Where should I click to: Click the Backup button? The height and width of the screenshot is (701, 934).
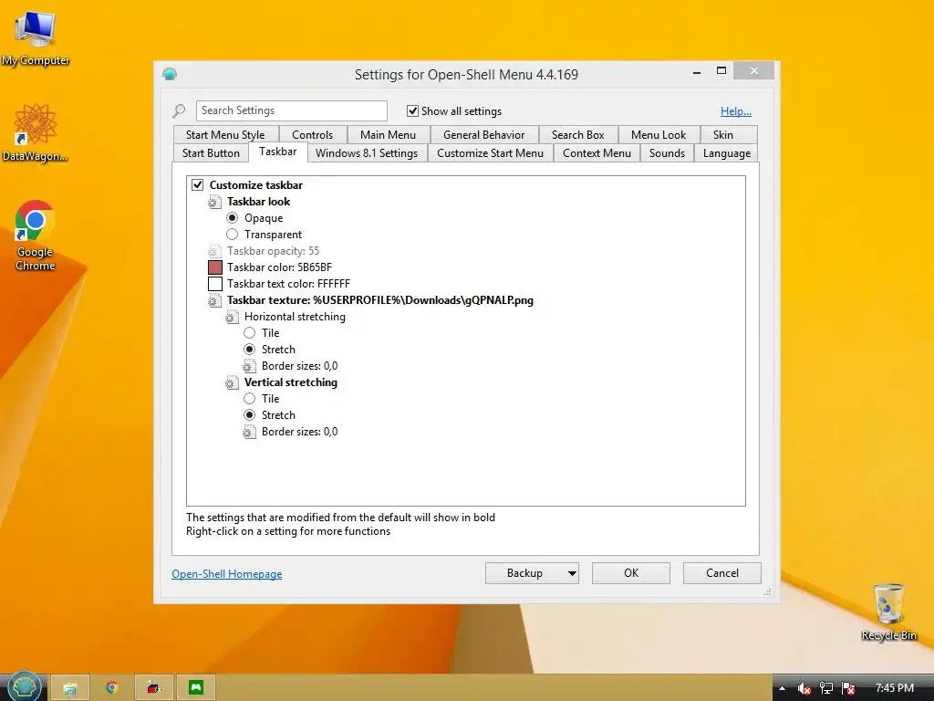click(524, 573)
